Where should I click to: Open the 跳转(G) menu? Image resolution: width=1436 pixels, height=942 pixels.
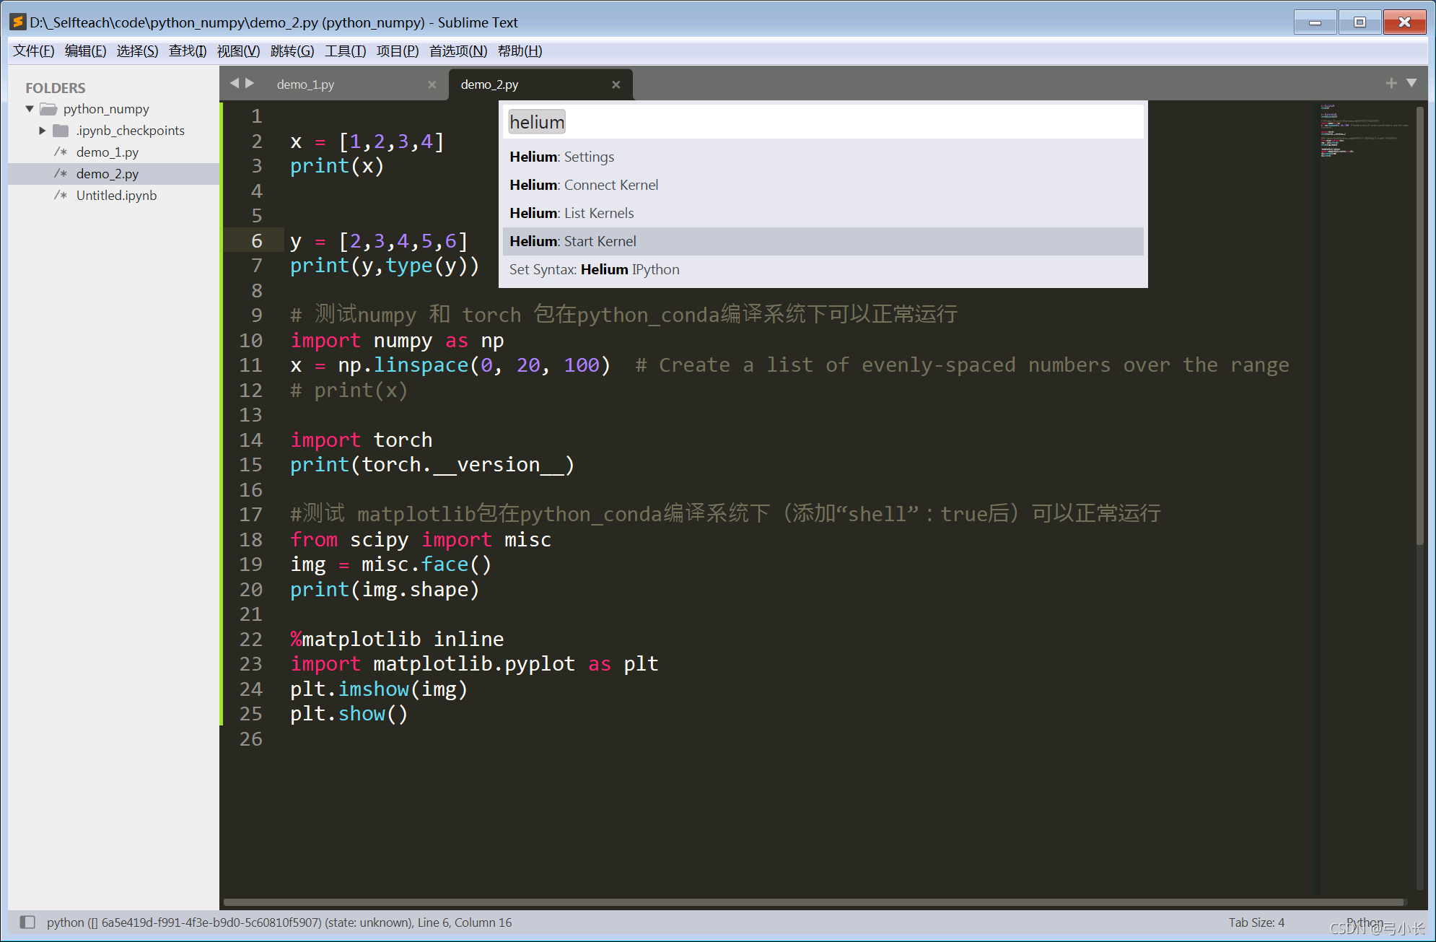(292, 51)
